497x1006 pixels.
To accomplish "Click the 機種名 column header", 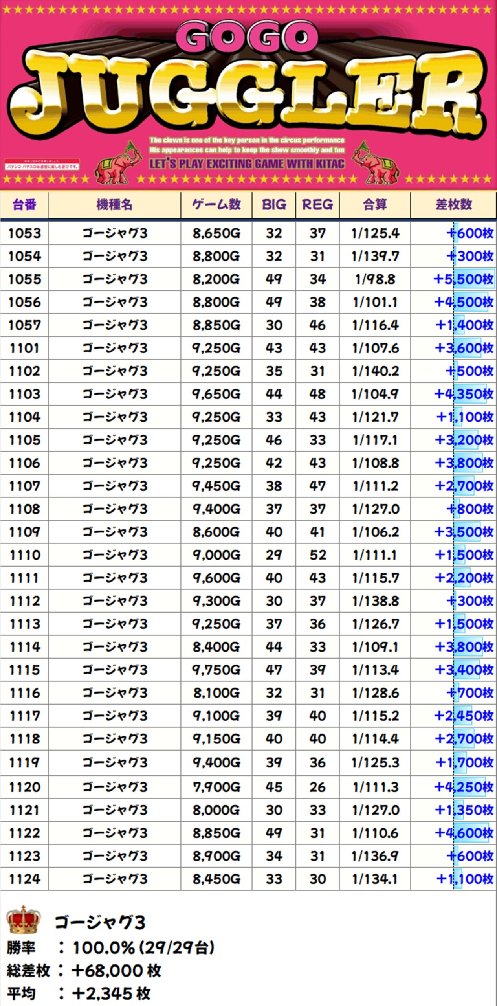I will click(x=114, y=205).
